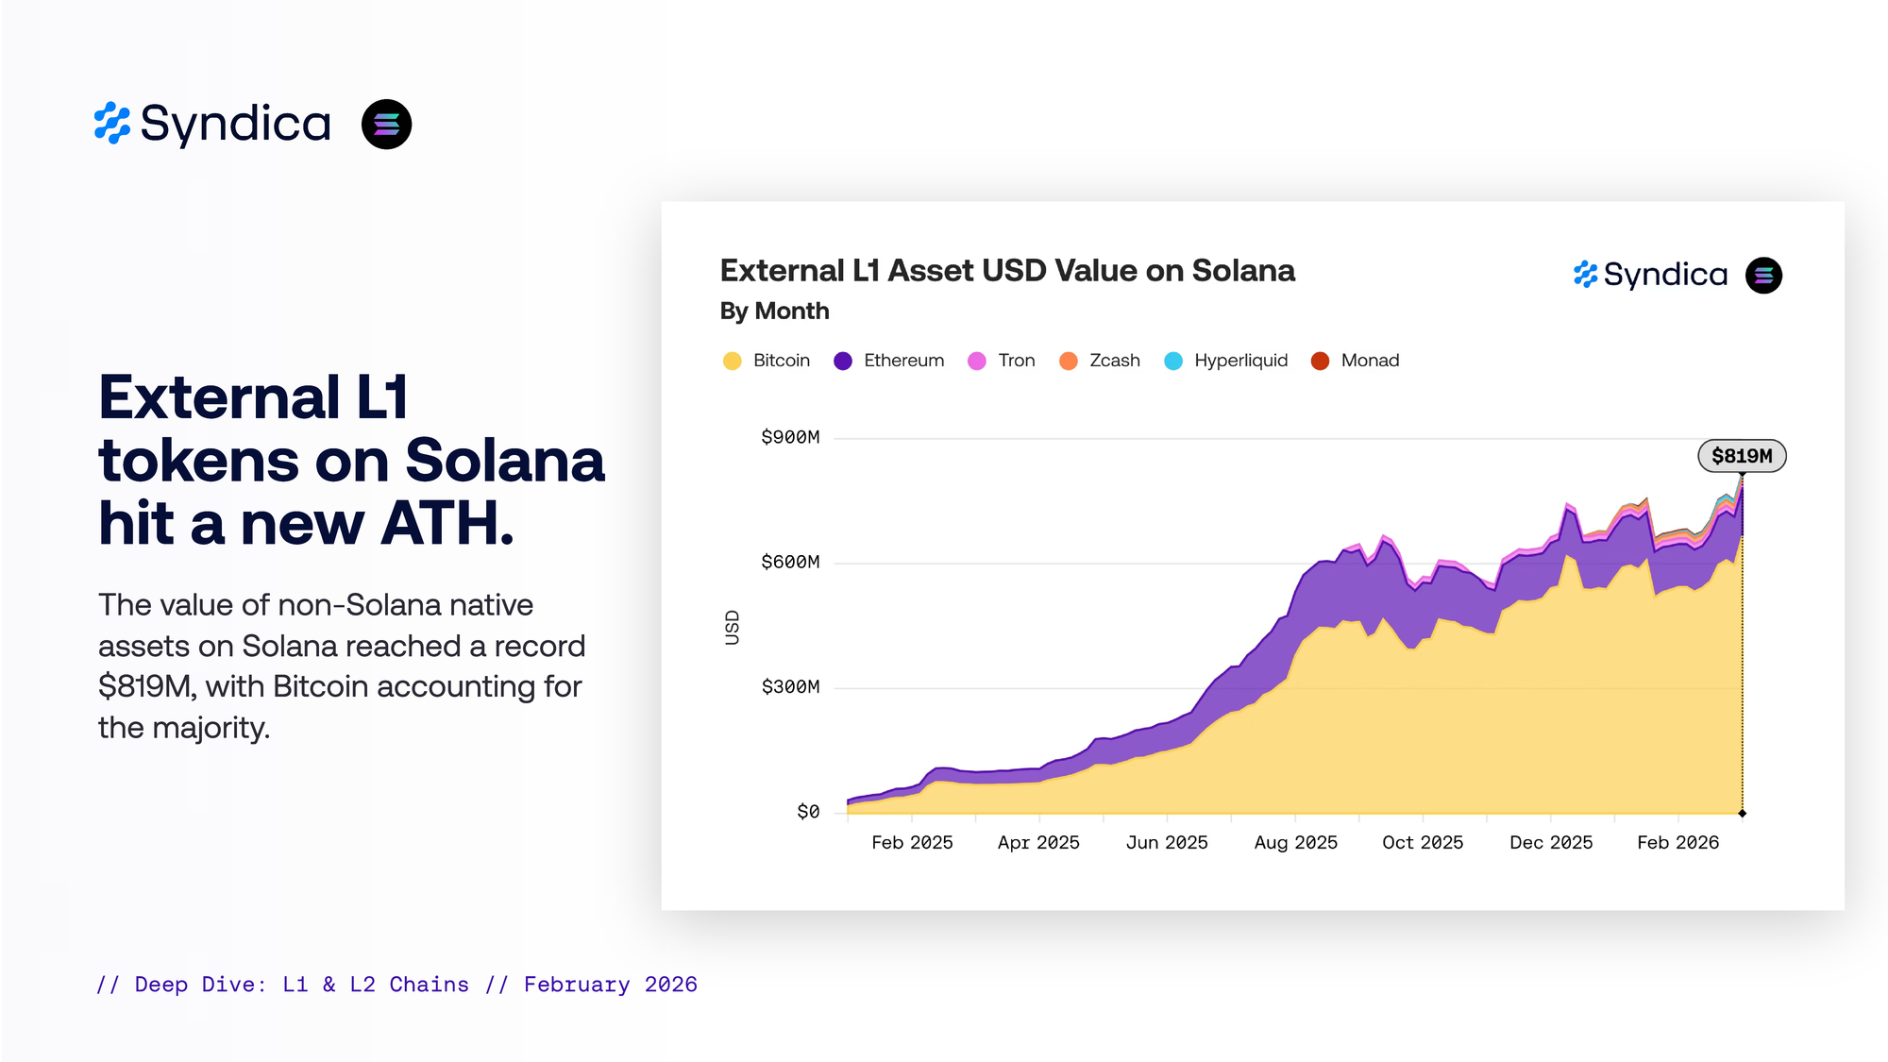1888x1062 pixels.
Task: Click the small Syndica logo in chart header
Action: click(x=1586, y=275)
